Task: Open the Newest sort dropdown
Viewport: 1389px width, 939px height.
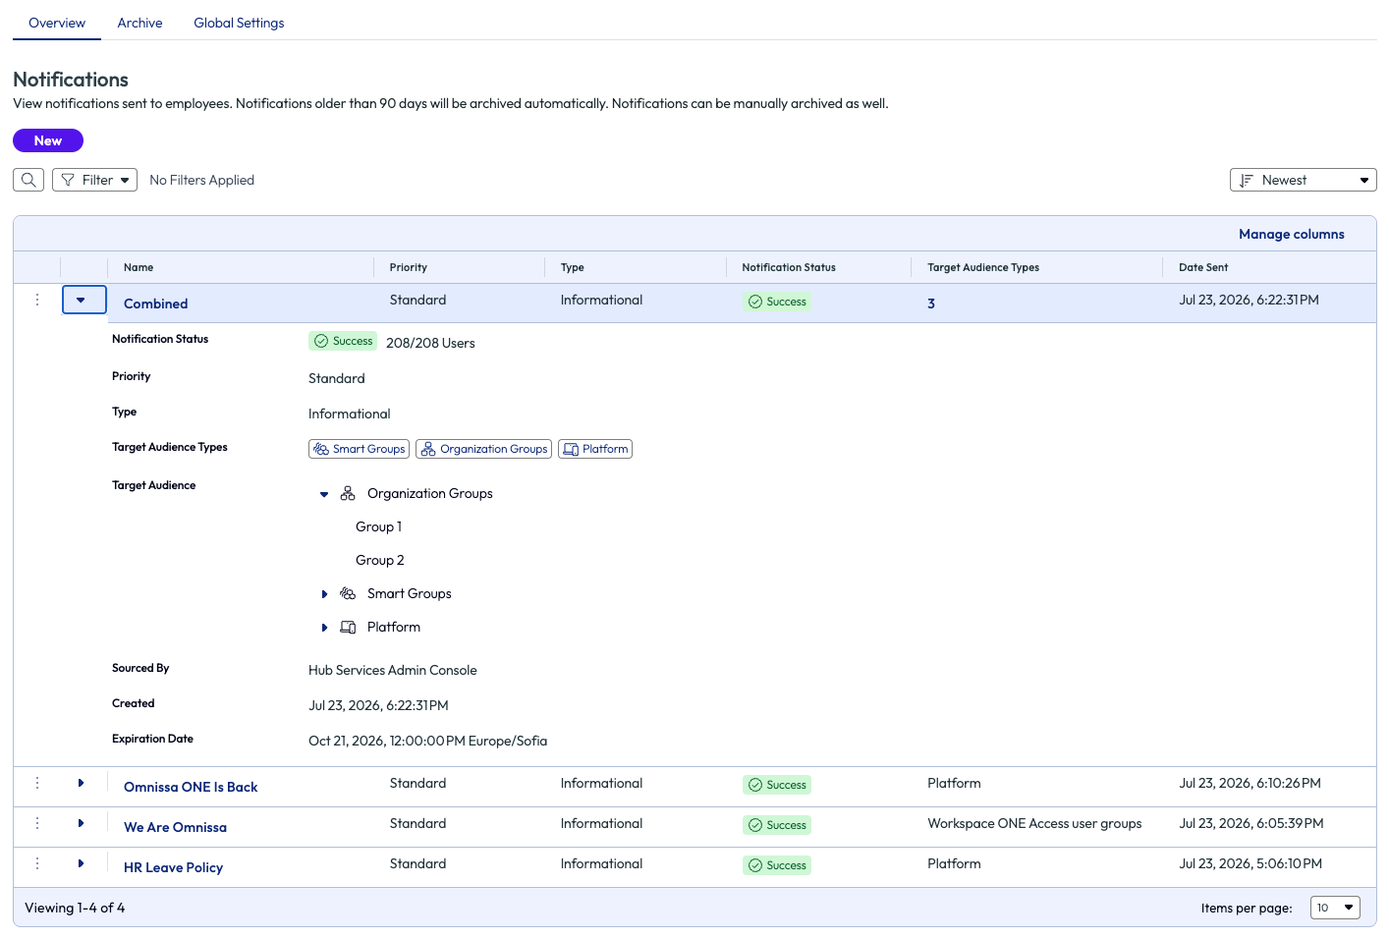Action: [x=1303, y=180]
